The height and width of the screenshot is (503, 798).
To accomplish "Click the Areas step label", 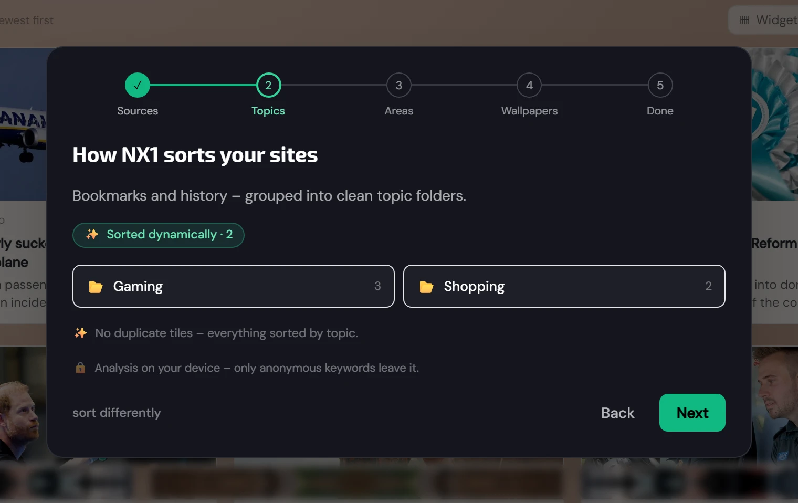I will point(399,111).
